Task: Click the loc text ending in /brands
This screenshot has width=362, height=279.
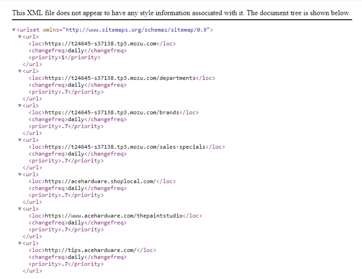Action: (112, 113)
